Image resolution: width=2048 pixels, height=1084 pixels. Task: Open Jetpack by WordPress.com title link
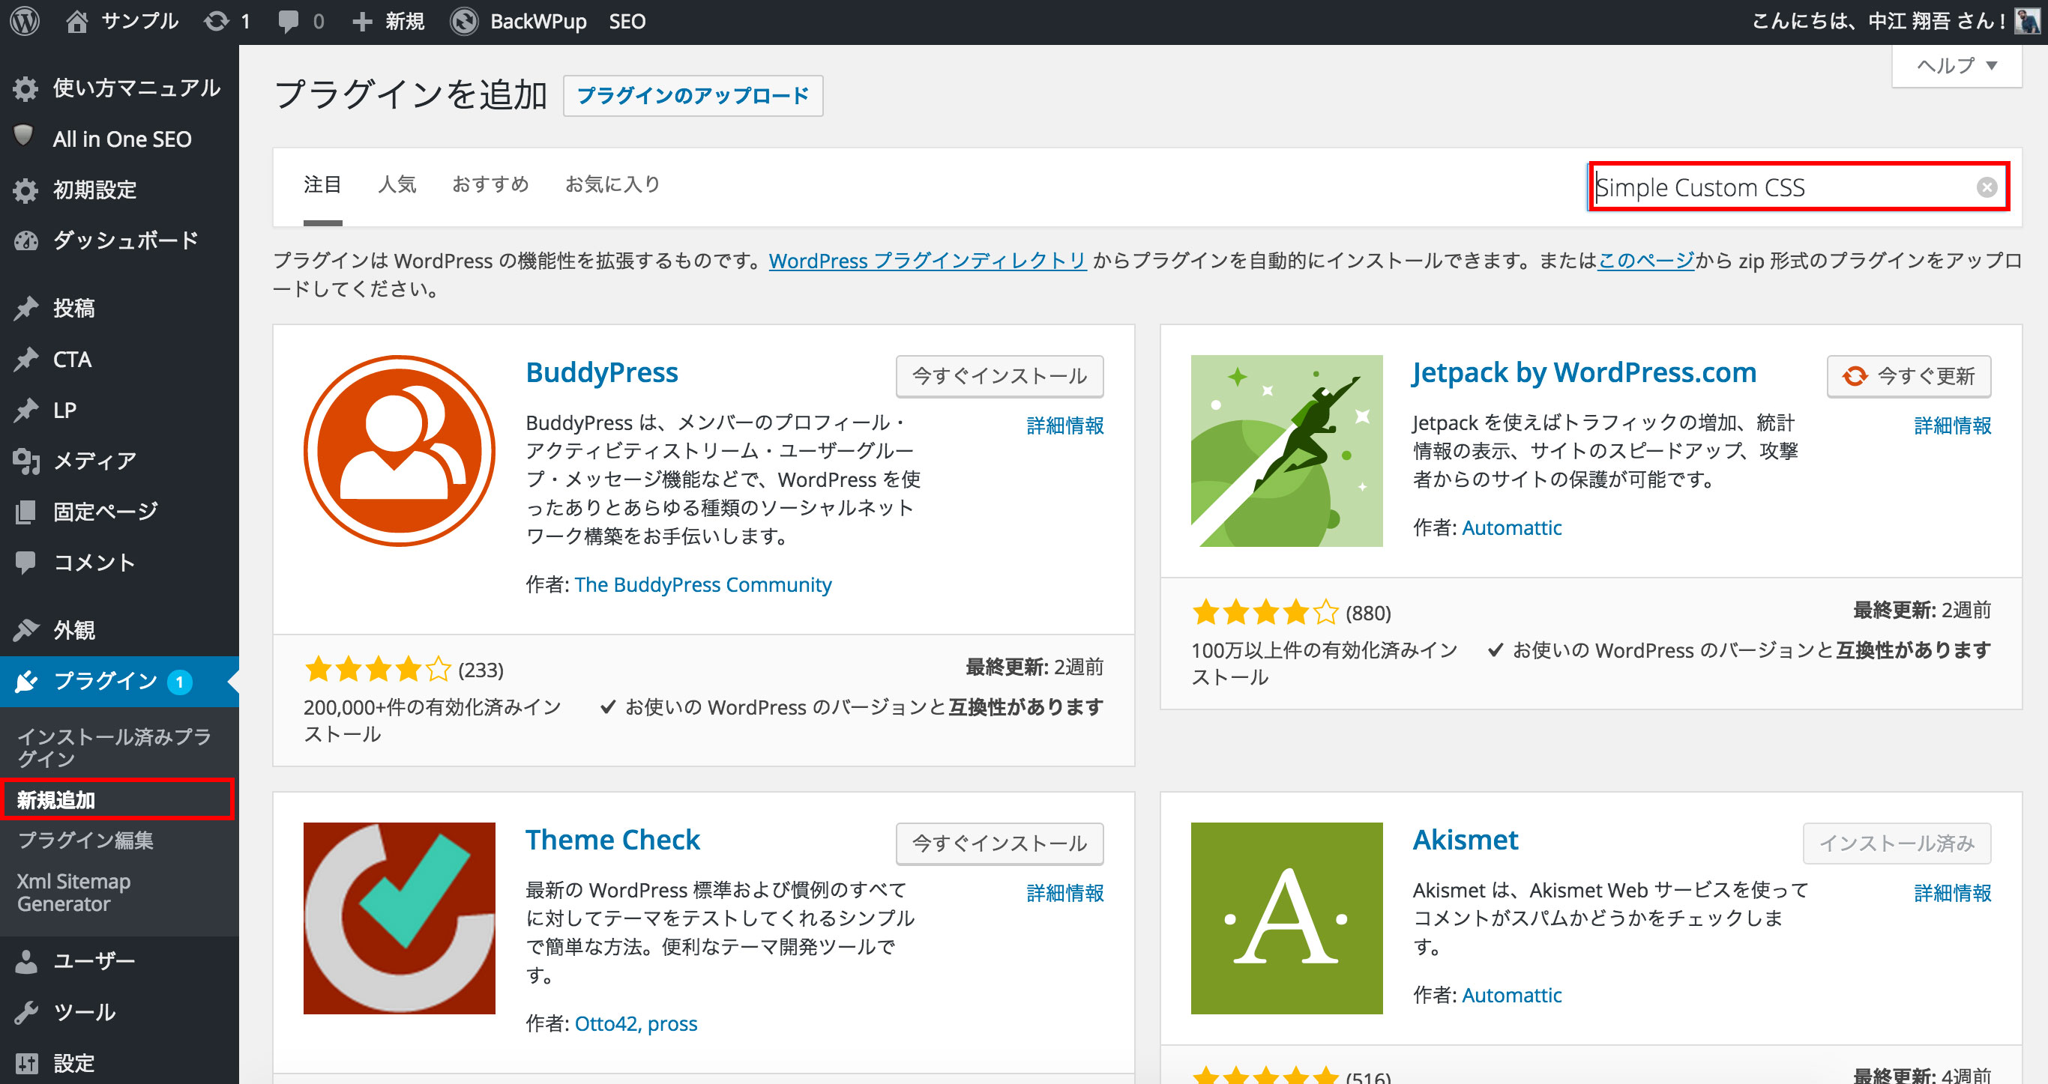(1585, 373)
